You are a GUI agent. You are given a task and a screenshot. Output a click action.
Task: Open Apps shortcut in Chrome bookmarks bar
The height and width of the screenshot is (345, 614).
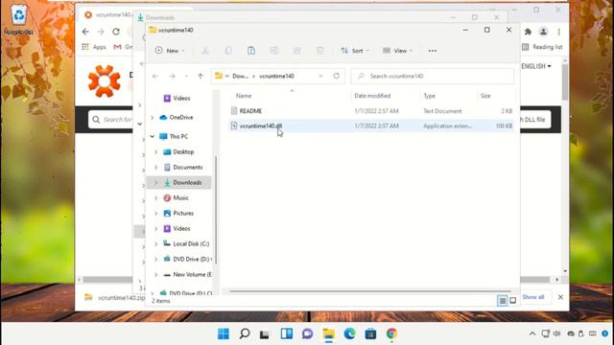(94, 47)
